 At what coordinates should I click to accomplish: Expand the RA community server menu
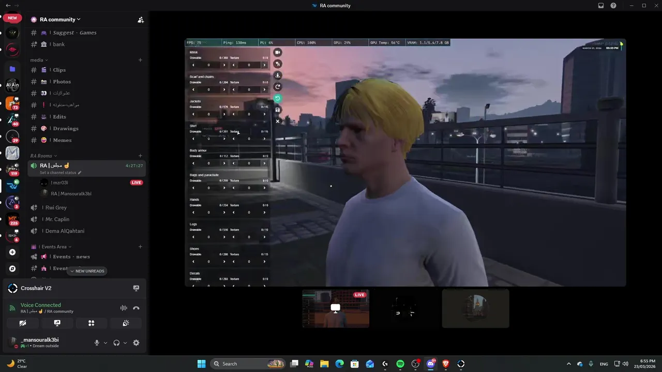tap(61, 20)
